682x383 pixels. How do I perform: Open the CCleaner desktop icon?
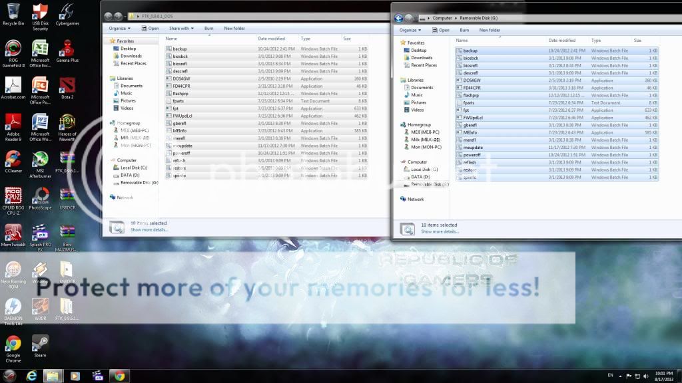13,160
